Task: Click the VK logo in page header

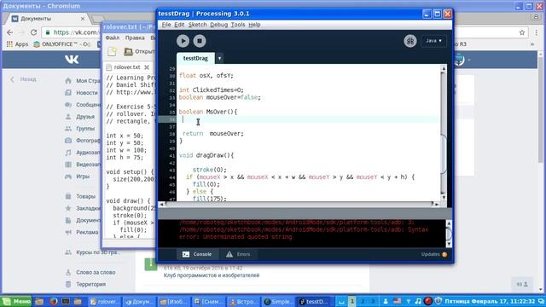Action: (x=72, y=60)
